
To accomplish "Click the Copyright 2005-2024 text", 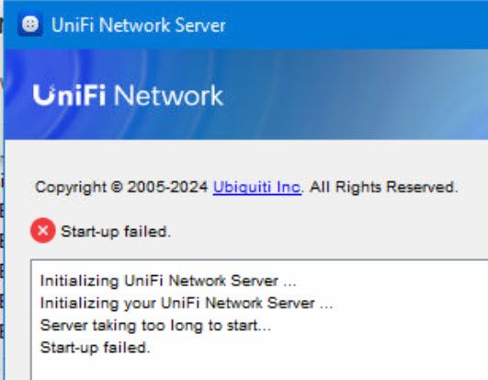I will pyautogui.click(x=121, y=187).
